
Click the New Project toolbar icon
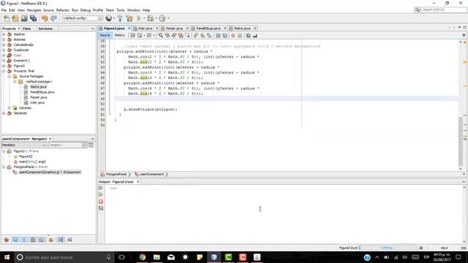(15, 18)
